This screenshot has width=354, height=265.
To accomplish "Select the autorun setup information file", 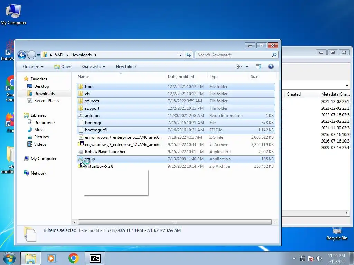I will 176,115.
